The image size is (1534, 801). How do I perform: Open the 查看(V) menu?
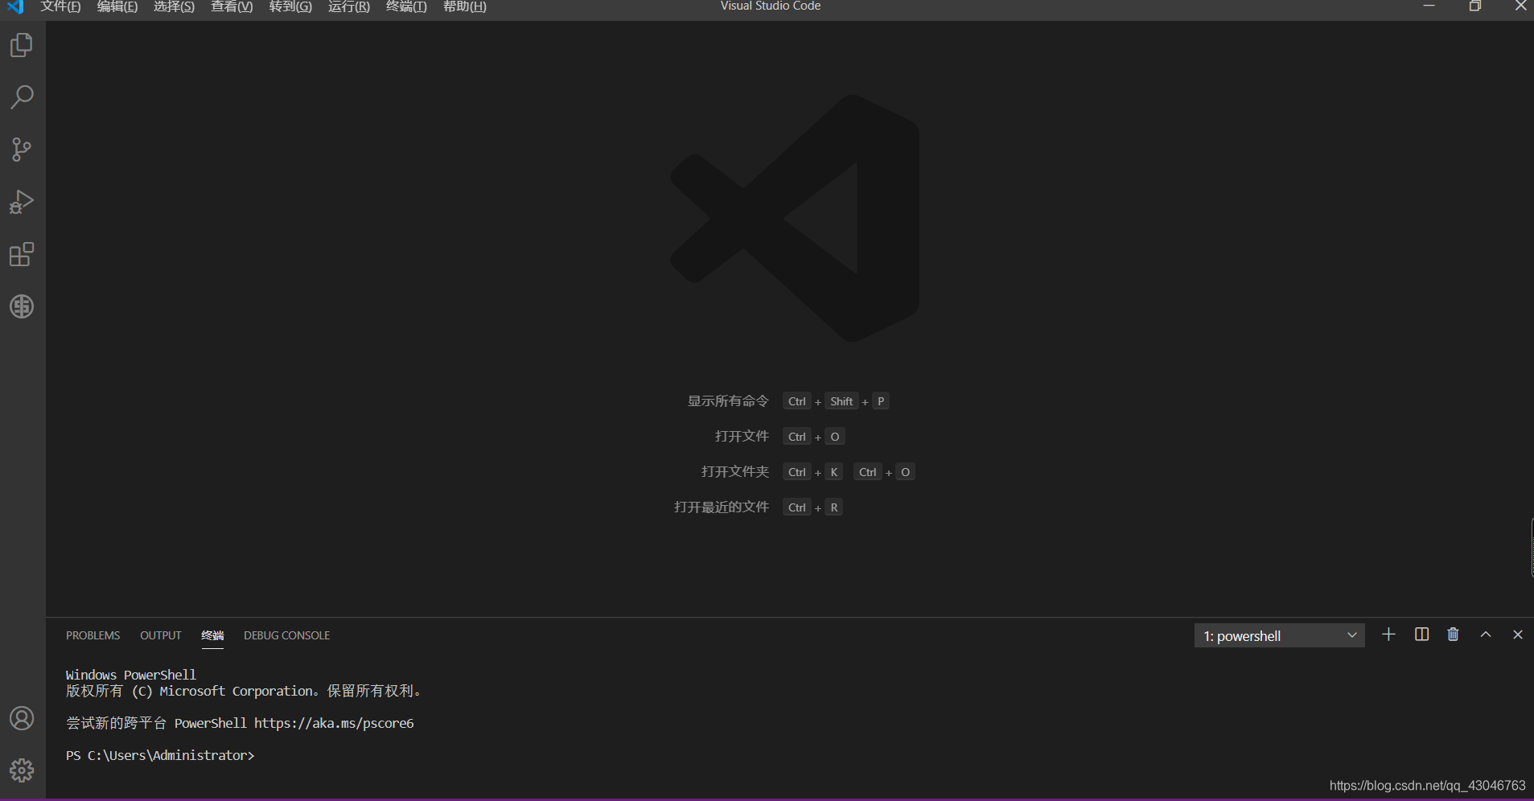pyautogui.click(x=232, y=6)
